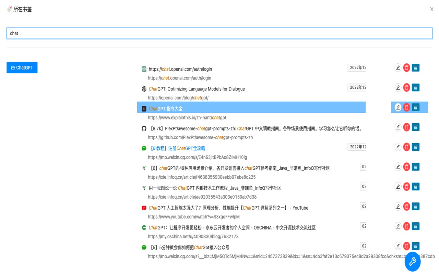Viewport: 439px width, 274px height.
Task: Edit the OSCHINA '让程序开发更轻松' bookmark
Action: [x=398, y=227]
